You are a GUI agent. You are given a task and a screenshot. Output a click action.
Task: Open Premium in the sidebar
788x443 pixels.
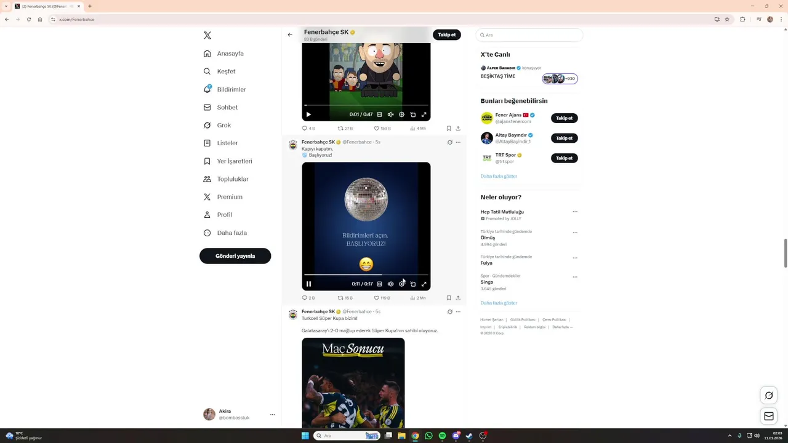pos(223,197)
